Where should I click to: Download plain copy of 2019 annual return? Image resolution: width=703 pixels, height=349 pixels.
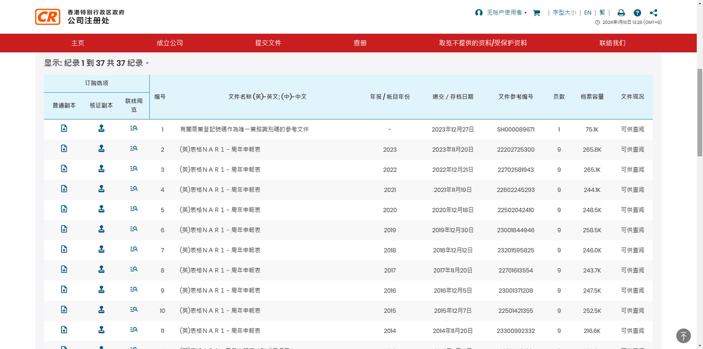(x=64, y=229)
